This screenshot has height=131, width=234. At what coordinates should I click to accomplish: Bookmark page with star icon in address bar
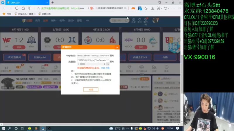pos(38,8)
